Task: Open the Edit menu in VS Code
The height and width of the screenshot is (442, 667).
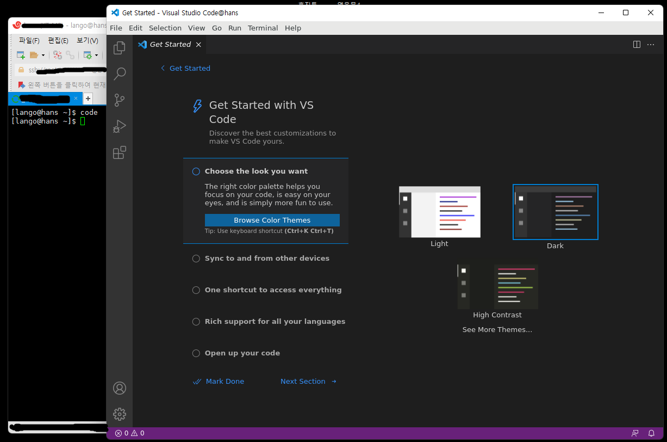Action: (135, 28)
